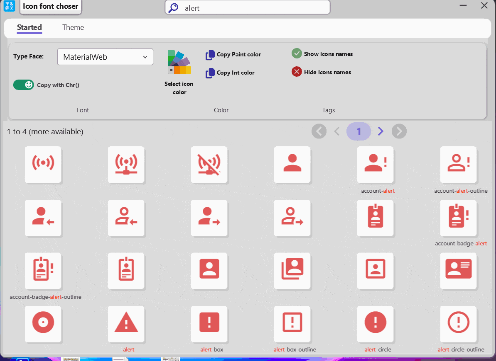The width and height of the screenshot is (496, 361).
Task: Switch to the Started tab
Action: pos(29,27)
